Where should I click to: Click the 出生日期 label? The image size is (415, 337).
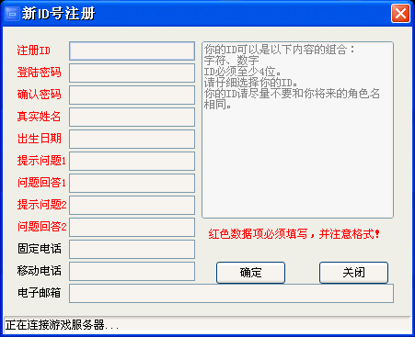pyautogui.click(x=39, y=139)
